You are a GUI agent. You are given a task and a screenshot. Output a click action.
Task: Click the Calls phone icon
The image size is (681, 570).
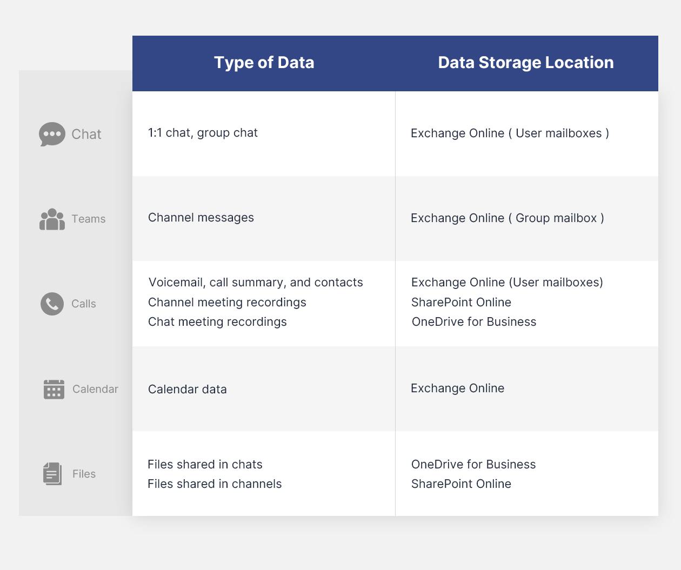(x=52, y=304)
